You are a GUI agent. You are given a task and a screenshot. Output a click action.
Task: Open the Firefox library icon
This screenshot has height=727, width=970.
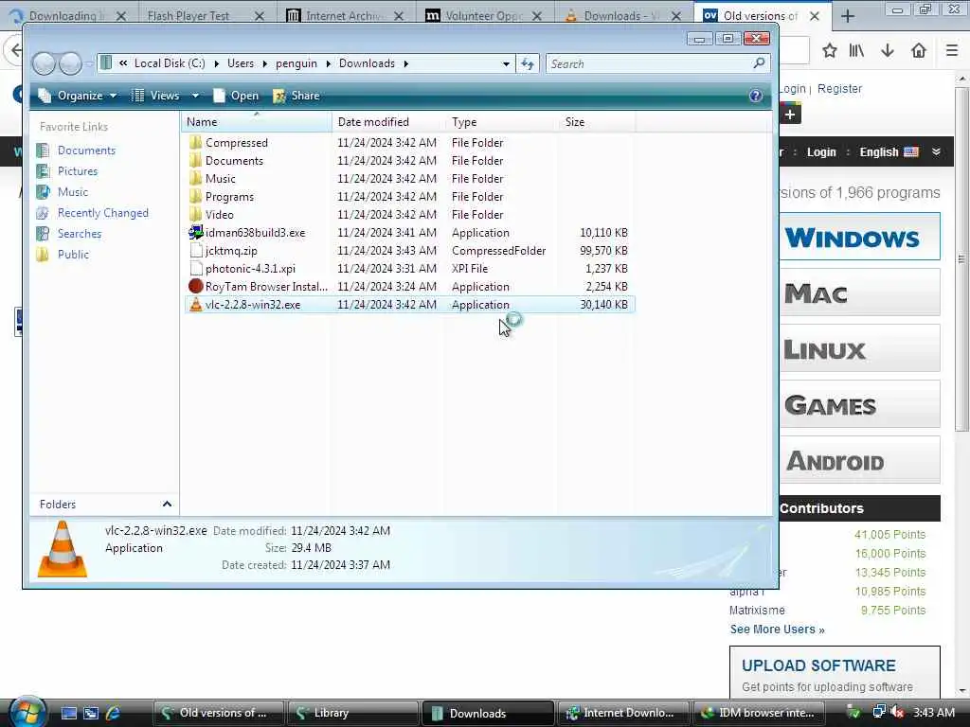click(x=856, y=50)
